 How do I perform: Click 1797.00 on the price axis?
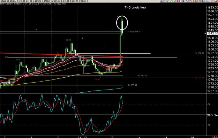[x=212, y=53]
